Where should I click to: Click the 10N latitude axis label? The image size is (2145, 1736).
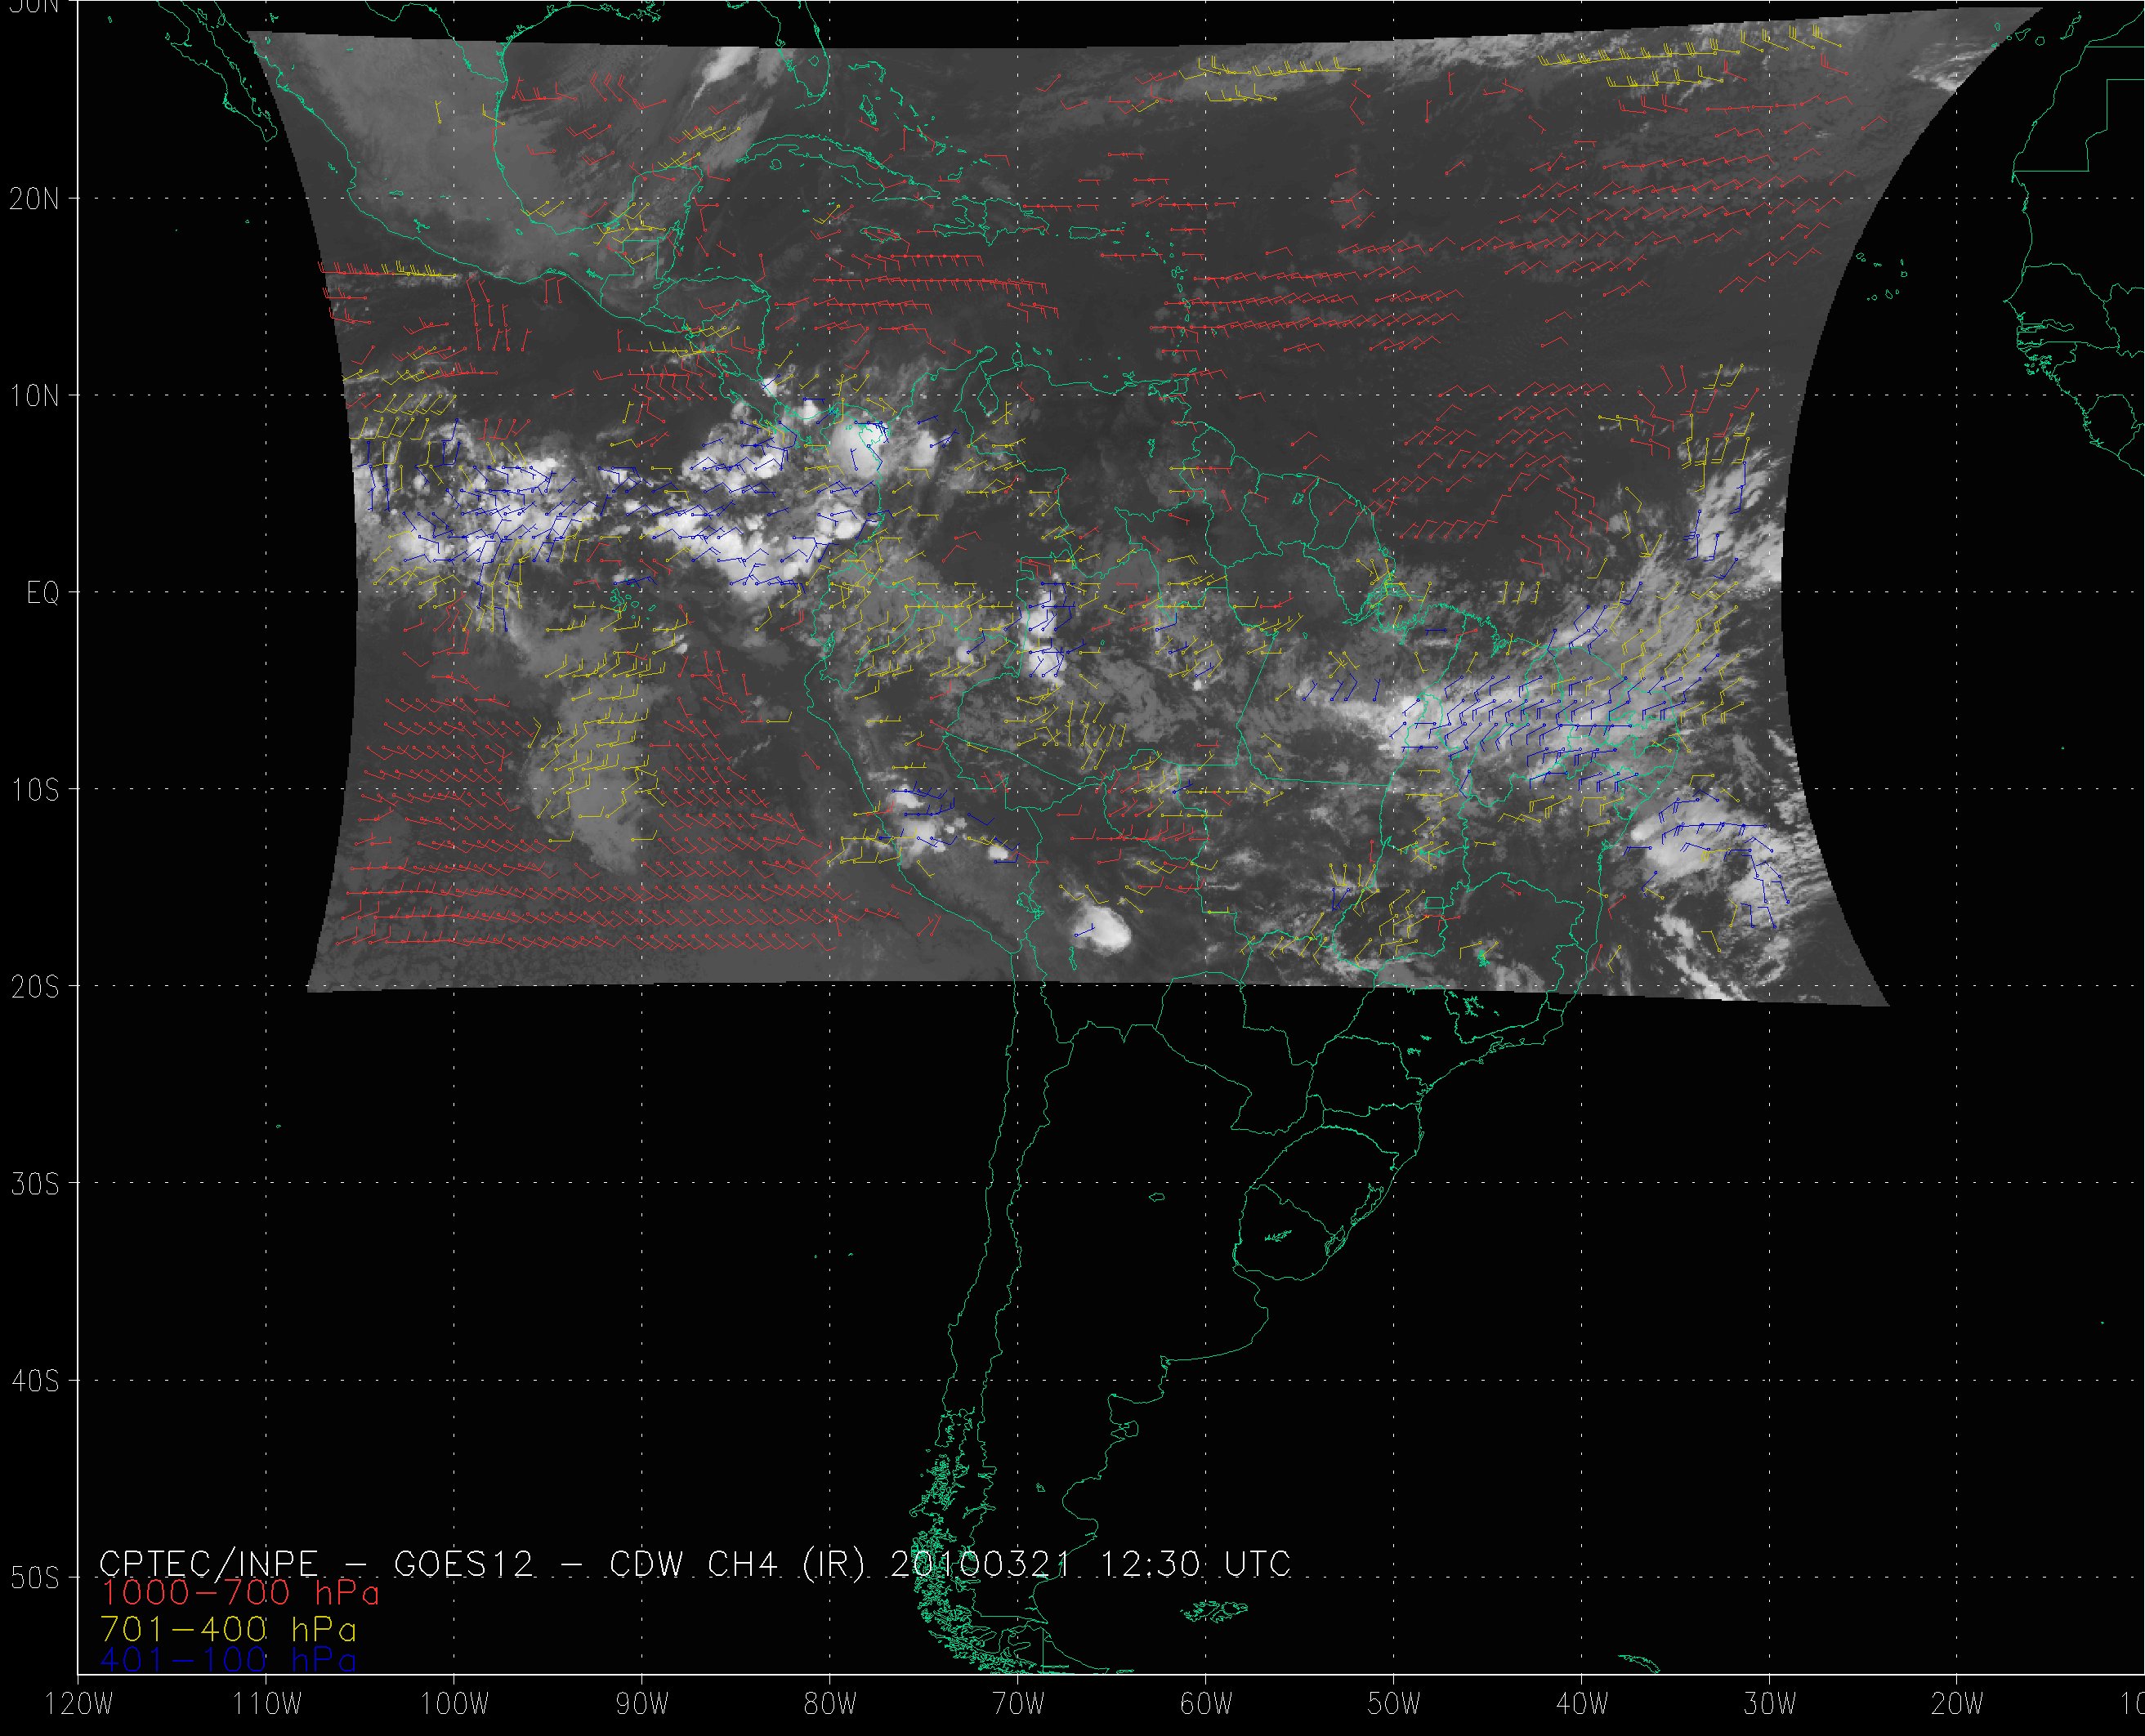(34, 397)
